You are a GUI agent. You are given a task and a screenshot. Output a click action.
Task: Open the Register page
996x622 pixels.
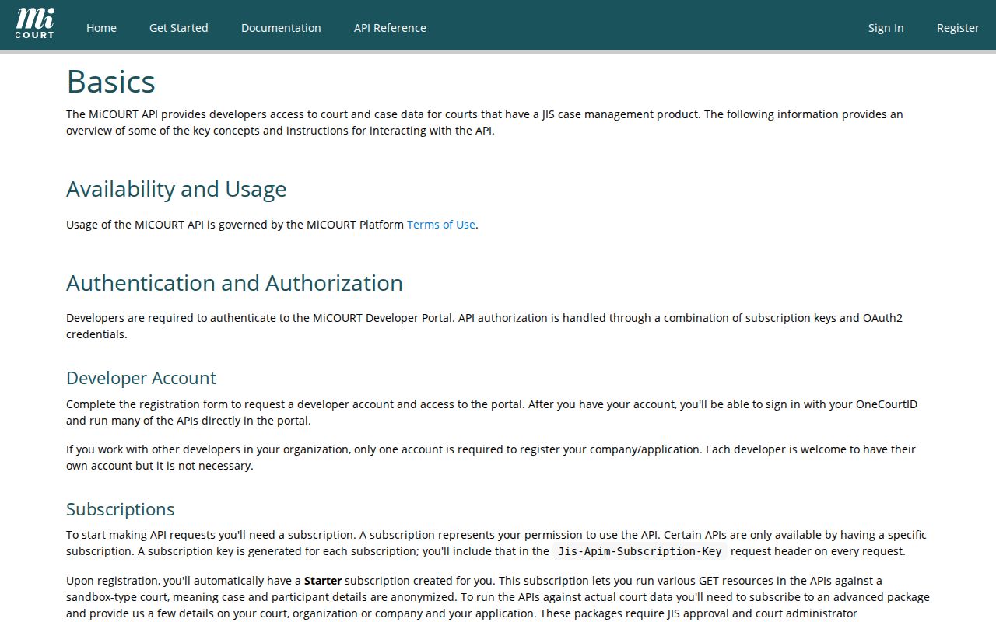coord(958,28)
